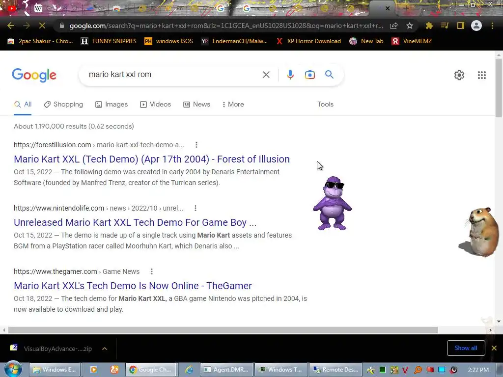The height and width of the screenshot is (377, 503).
Task: Open the 2pac Shakur bookmark
Action: click(x=40, y=41)
